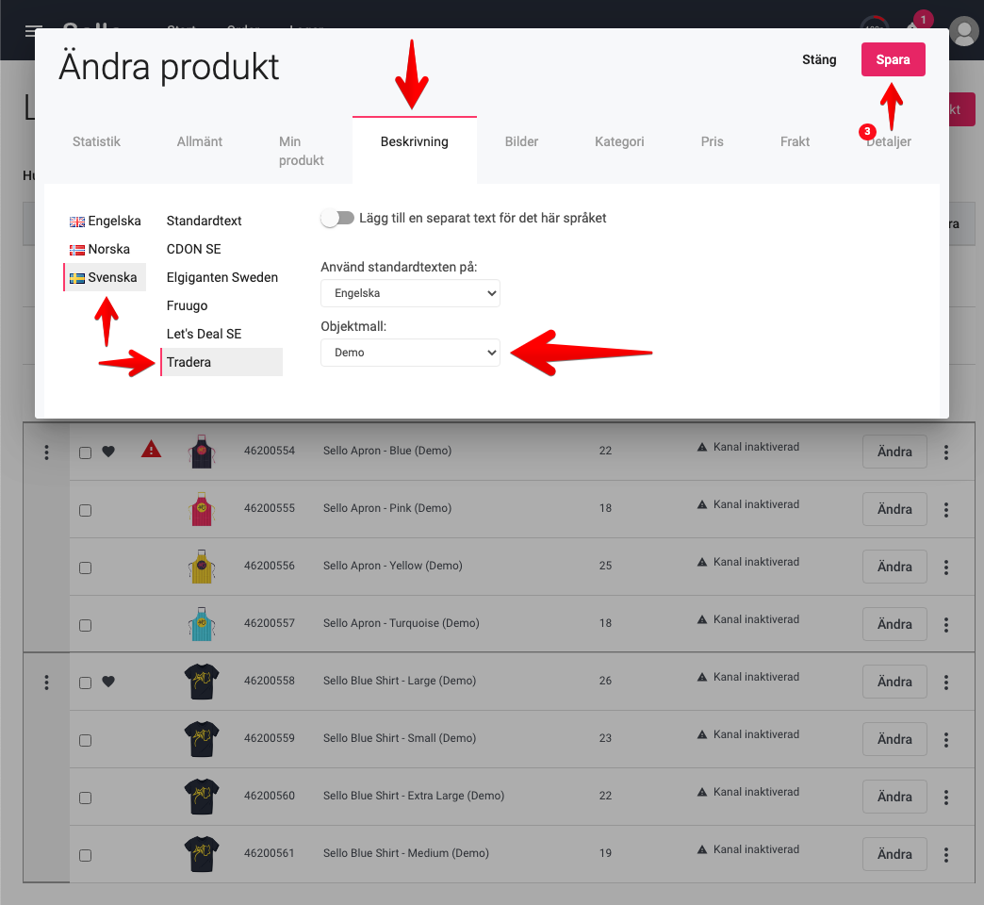Click Kanal inaktiverad warning on Apron Blue row
The image size is (984, 905).
748,447
